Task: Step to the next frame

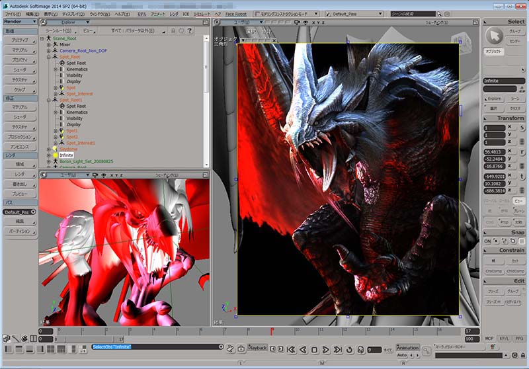Action: click(x=280, y=348)
